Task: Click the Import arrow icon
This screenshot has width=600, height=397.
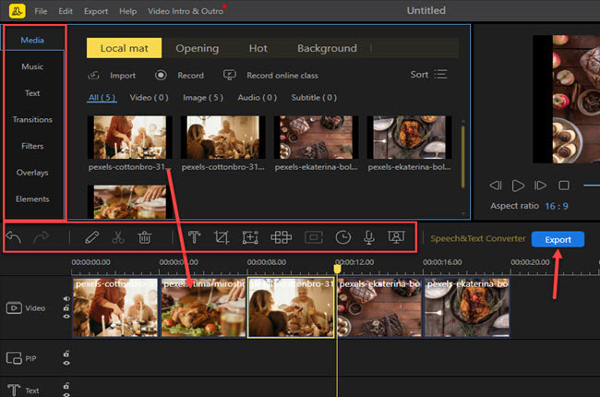Action: coord(94,75)
